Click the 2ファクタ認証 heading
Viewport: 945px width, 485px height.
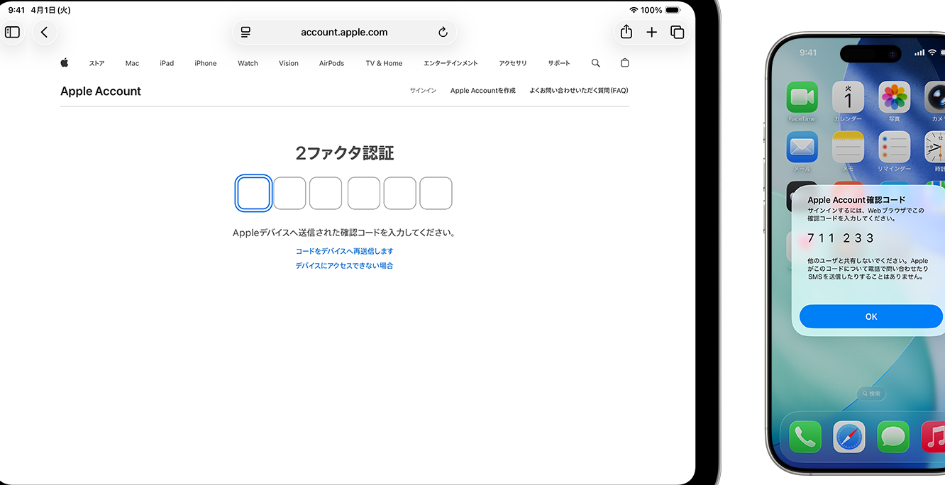[x=344, y=152]
